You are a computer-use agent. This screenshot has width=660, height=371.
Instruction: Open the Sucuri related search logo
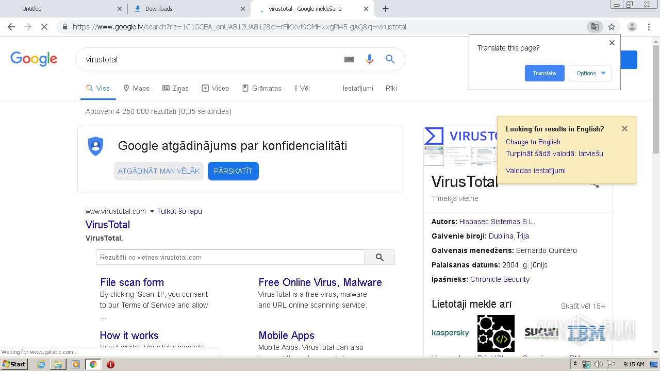click(541, 333)
